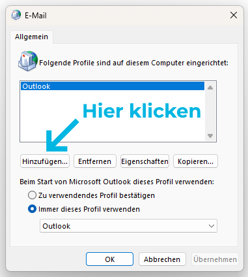Click the mail profiles globe icon

point(28,61)
